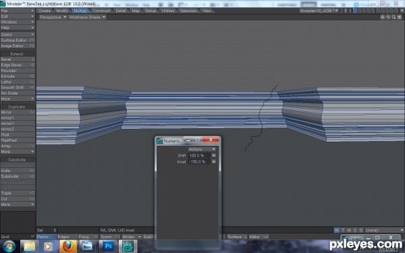Image resolution: width=405 pixels, height=253 pixels.
Task: Toggle the W vertex map mode button
Action: coord(337,230)
